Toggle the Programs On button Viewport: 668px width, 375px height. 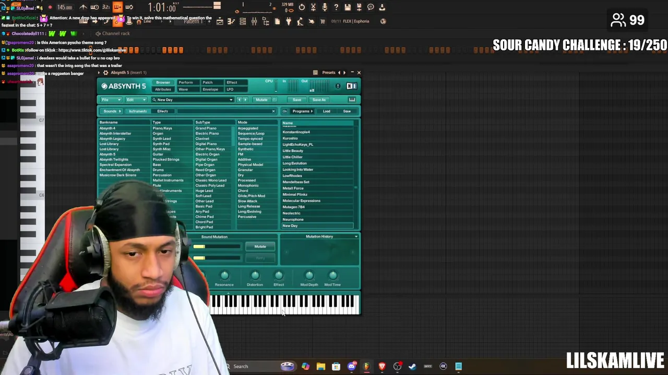(284, 111)
